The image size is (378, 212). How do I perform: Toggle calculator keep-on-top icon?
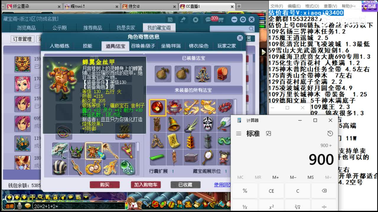[x=268, y=134]
